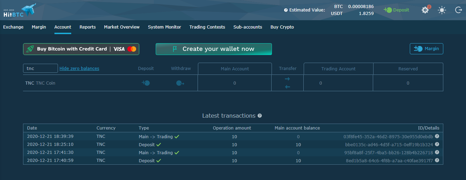The image size is (466, 180).
Task: Open the Exchange tab
Action: tap(13, 27)
